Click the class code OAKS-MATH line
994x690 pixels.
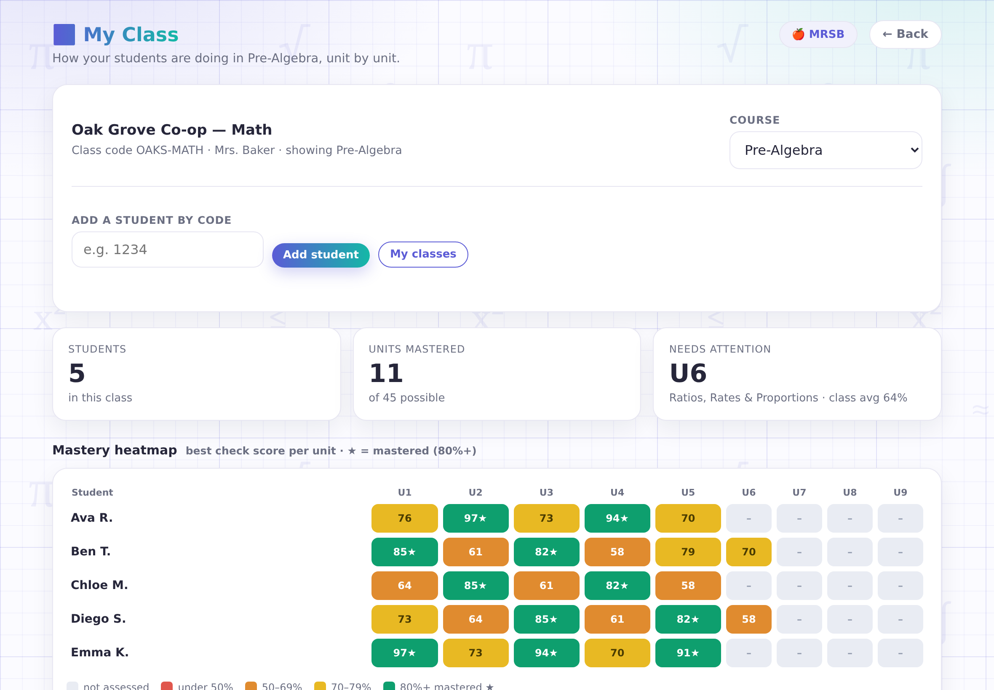(x=237, y=150)
